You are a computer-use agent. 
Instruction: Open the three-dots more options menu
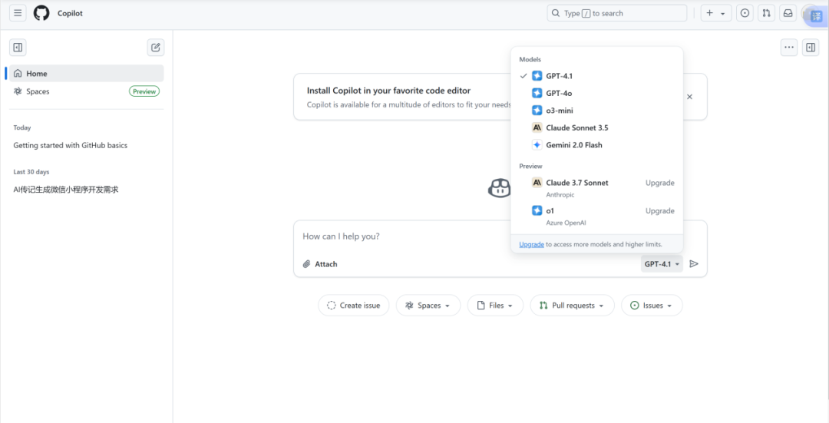point(789,48)
